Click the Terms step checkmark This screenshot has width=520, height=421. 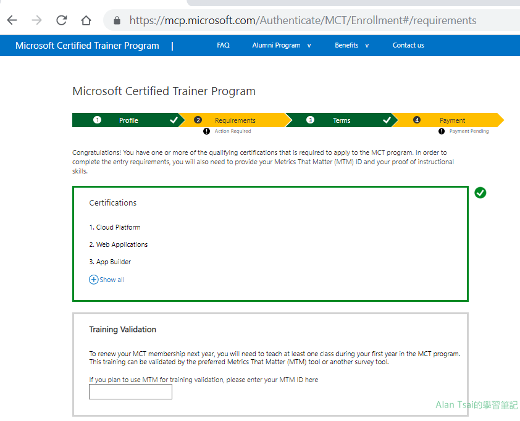387,120
